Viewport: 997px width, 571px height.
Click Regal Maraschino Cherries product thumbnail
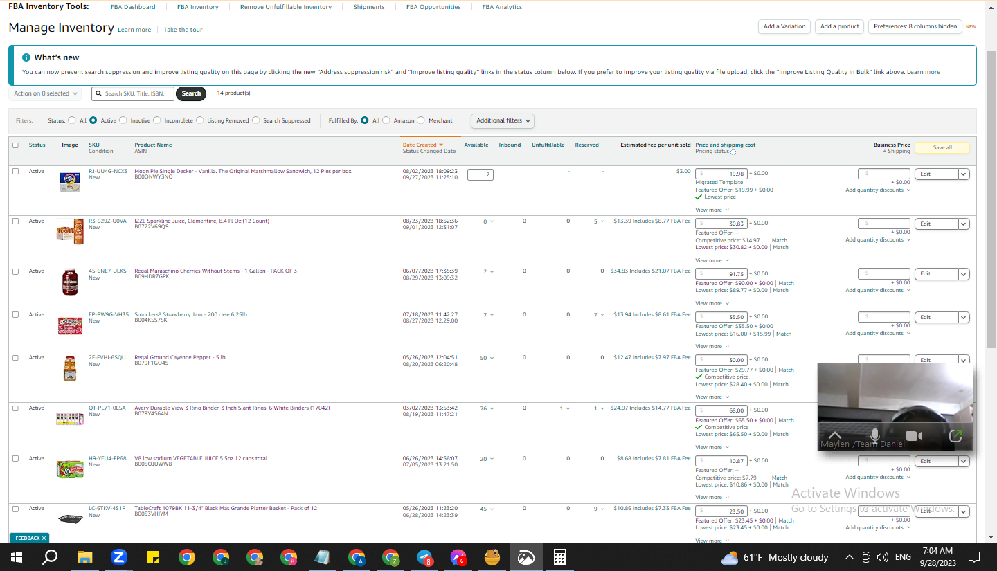(69, 282)
